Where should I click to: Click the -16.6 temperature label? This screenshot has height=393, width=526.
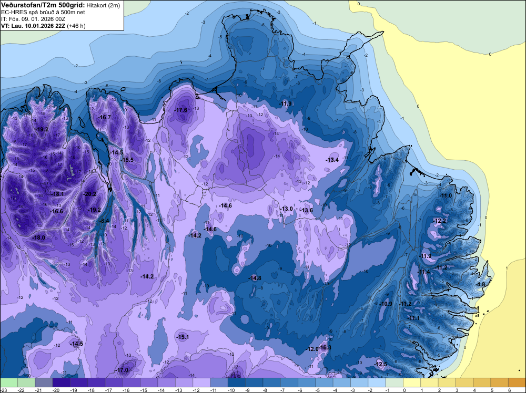(57, 211)
